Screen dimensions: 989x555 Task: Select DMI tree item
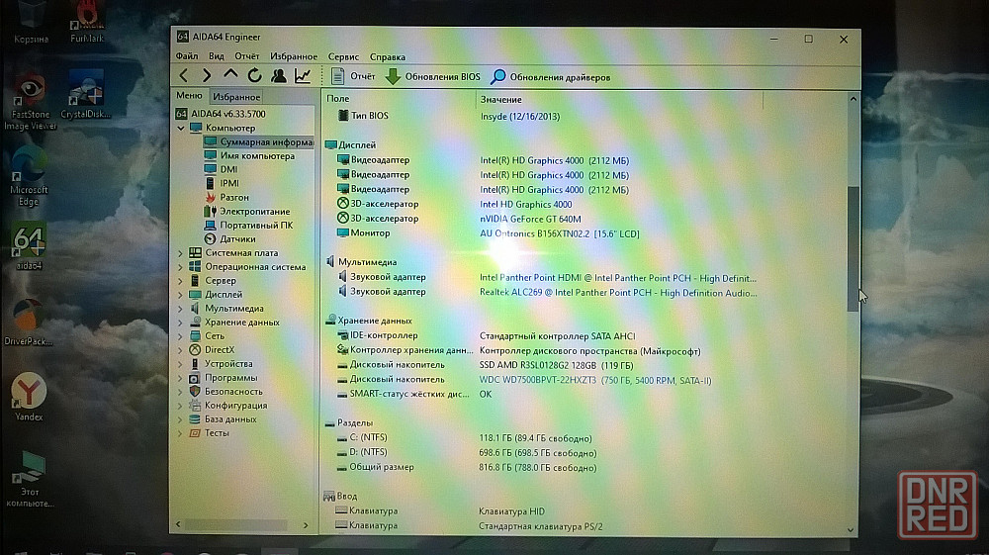pos(221,169)
